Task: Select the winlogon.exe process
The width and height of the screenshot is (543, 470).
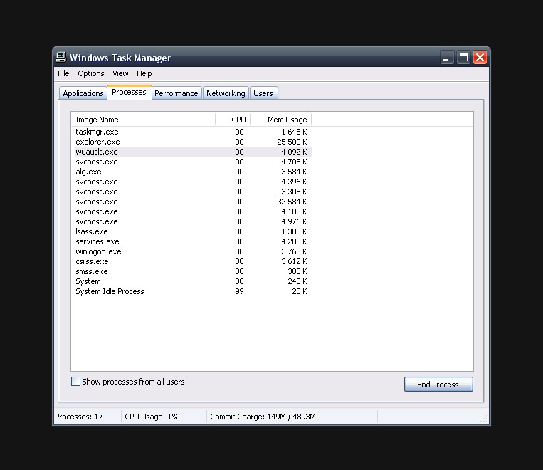Action: [193, 251]
